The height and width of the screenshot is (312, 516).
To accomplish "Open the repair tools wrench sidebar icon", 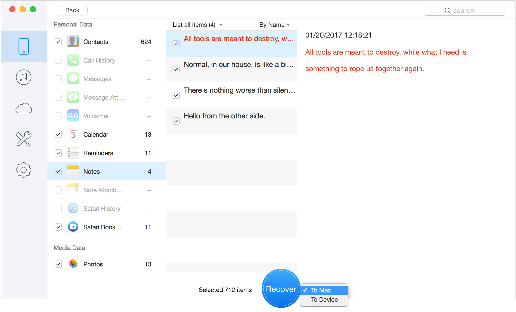I will point(24,139).
